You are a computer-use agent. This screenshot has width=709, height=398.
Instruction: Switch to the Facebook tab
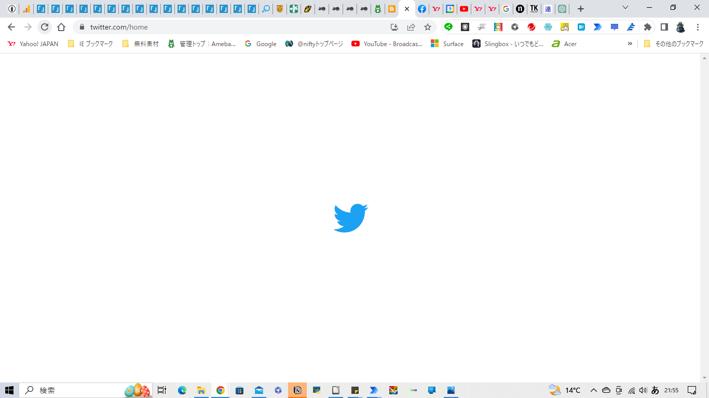tap(422, 9)
